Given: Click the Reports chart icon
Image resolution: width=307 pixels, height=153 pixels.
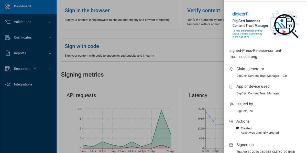Looking at the screenshot, I should (x=8, y=53).
